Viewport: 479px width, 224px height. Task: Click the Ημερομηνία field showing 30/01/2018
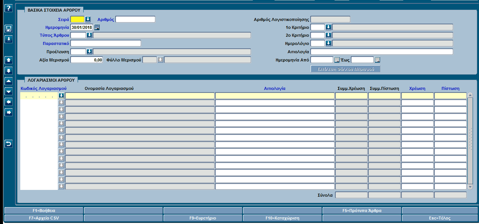[x=82, y=27]
